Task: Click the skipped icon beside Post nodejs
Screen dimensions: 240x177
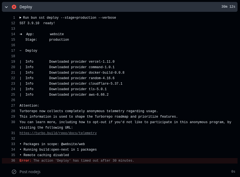Action: click(x=14, y=172)
